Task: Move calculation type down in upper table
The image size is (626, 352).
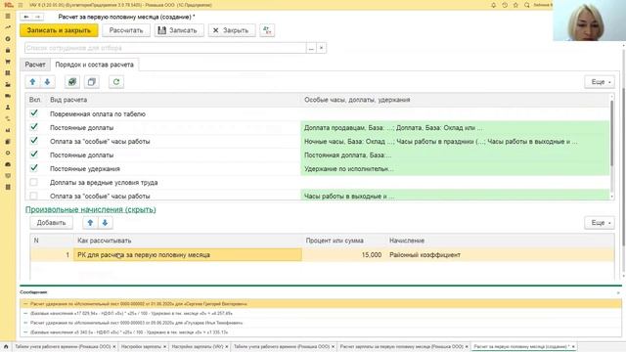Action: coord(47,82)
